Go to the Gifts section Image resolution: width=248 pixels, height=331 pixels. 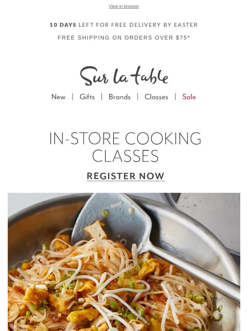coord(87,97)
